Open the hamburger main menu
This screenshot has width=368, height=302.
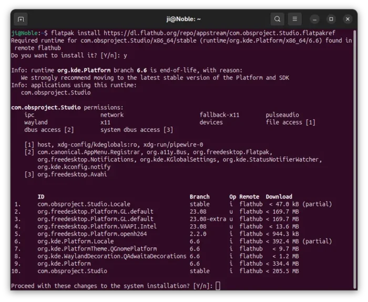click(295, 19)
